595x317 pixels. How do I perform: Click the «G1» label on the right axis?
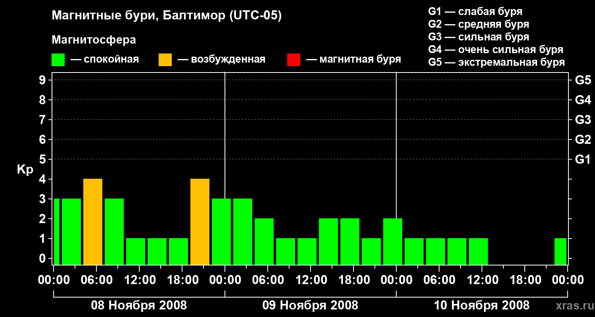(x=583, y=159)
